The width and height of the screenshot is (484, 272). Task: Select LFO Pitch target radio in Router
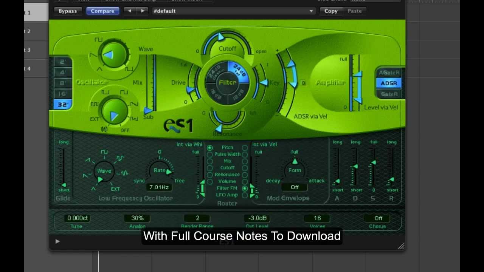(209, 148)
